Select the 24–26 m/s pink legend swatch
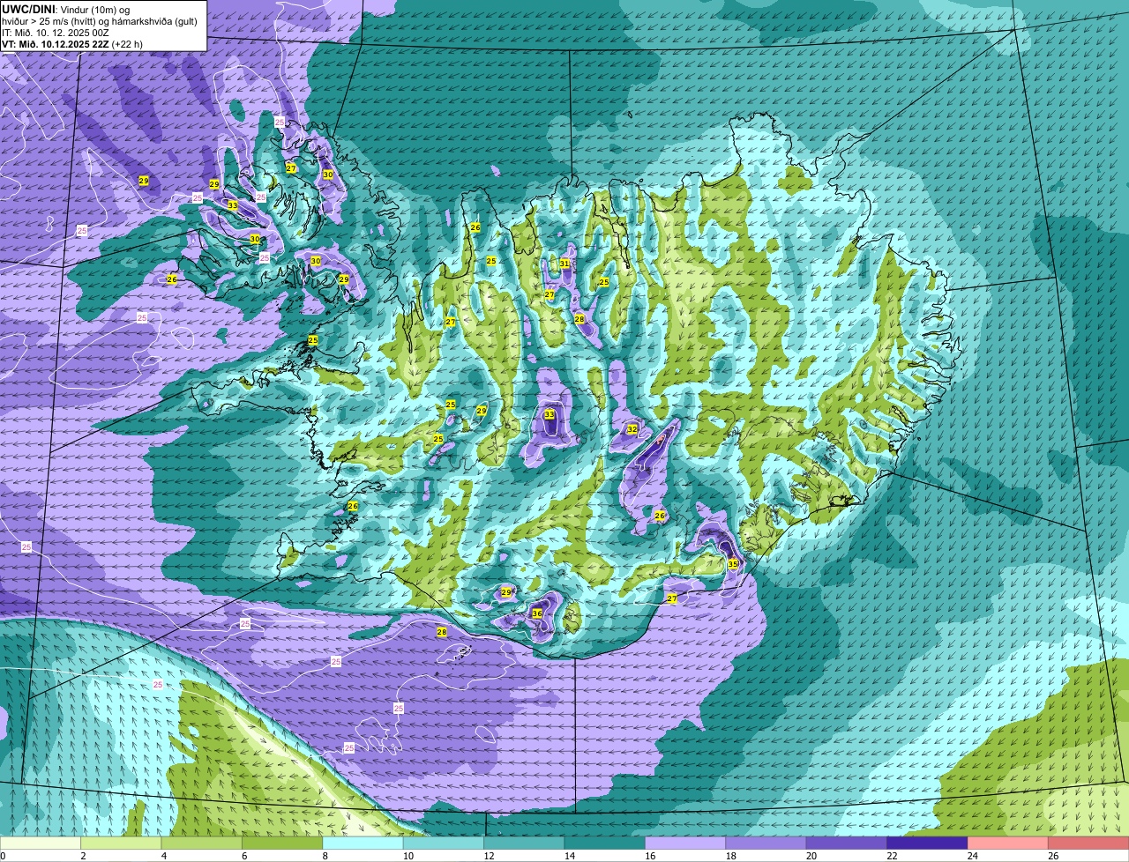The image size is (1129, 862). (x=1007, y=843)
